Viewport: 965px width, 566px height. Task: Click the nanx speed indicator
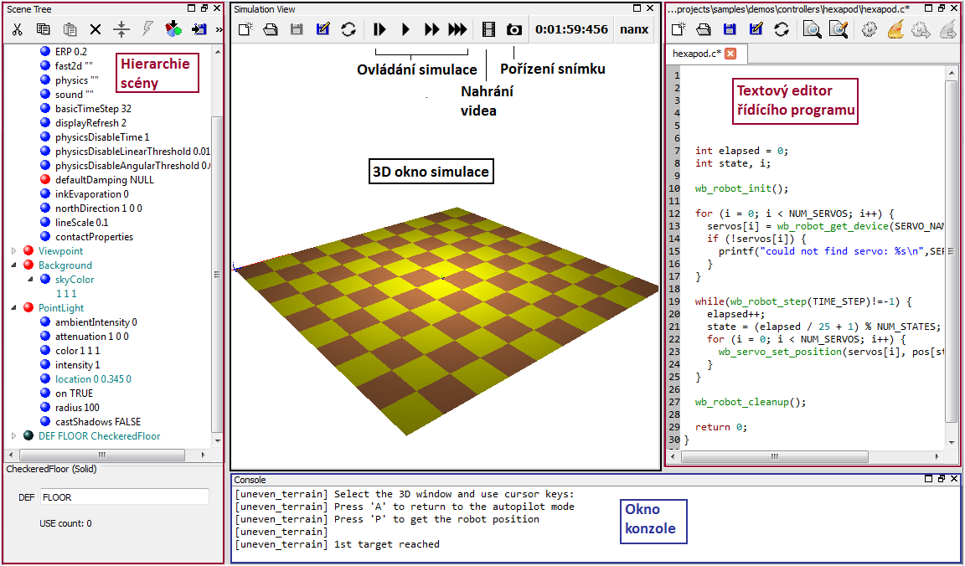[634, 29]
